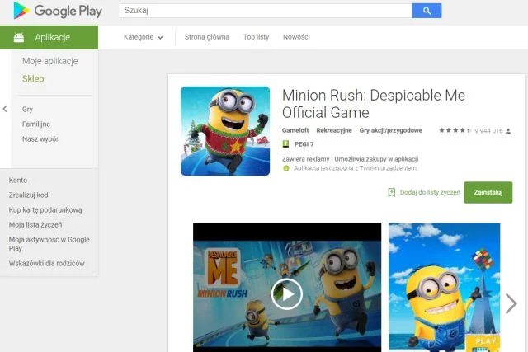This screenshot has width=528, height=352.
Task: Open the Familijne category link
Action: 36,124
